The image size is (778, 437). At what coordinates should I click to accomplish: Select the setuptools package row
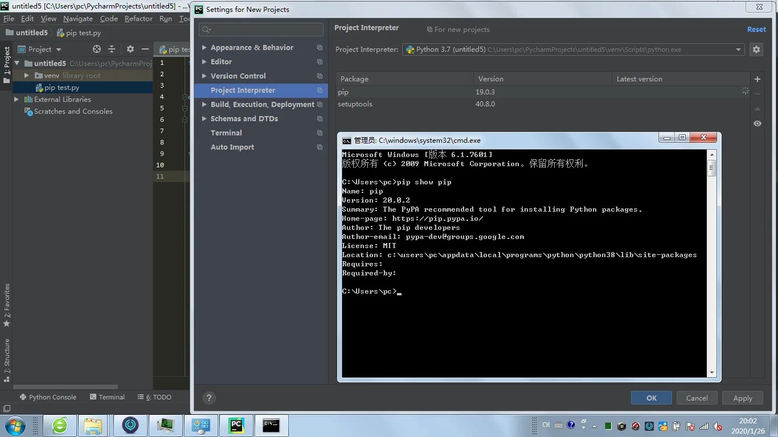click(x=543, y=105)
